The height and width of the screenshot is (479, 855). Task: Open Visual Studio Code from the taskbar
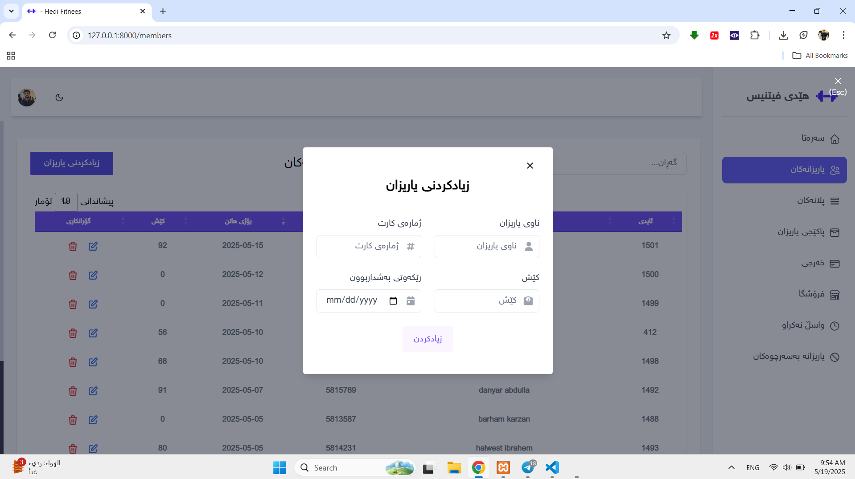(x=552, y=467)
